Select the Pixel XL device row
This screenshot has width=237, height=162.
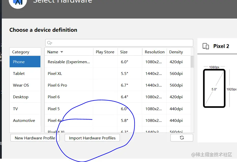click(x=118, y=73)
